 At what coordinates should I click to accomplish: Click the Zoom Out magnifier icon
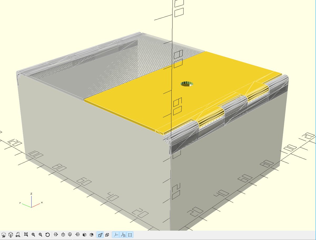pos(40,235)
